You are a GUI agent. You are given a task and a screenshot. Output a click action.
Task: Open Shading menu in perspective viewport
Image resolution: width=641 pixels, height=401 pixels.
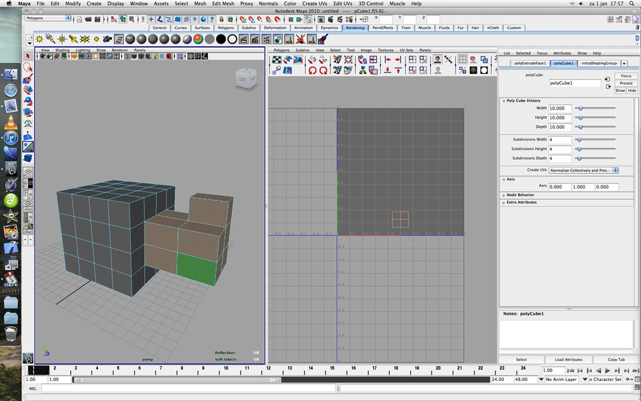[x=62, y=50]
